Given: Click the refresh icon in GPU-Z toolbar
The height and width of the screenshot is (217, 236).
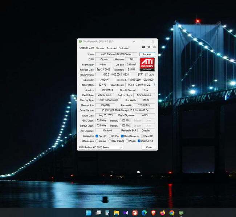Looking at the screenshot, I should tap(149, 47).
